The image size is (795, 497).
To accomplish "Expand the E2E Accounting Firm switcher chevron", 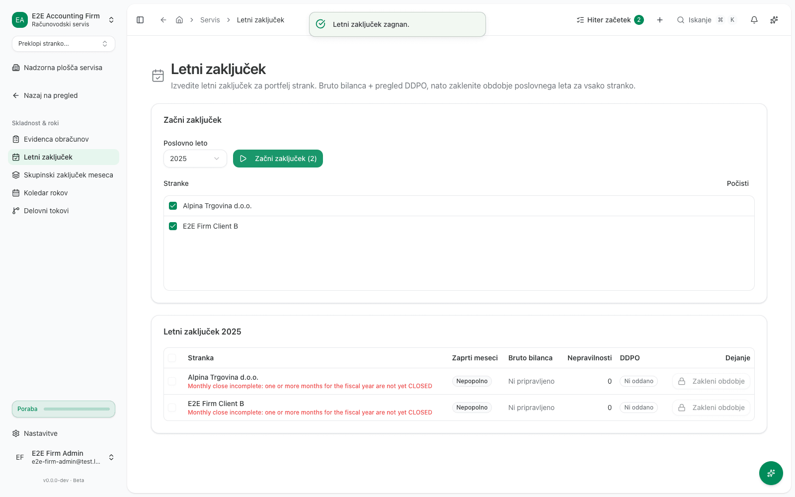I will (111, 20).
